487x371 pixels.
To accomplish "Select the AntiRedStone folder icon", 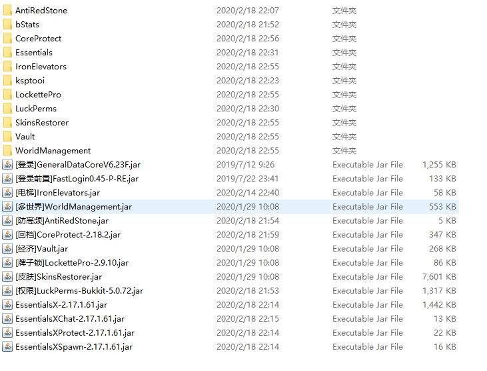I will tap(7, 10).
